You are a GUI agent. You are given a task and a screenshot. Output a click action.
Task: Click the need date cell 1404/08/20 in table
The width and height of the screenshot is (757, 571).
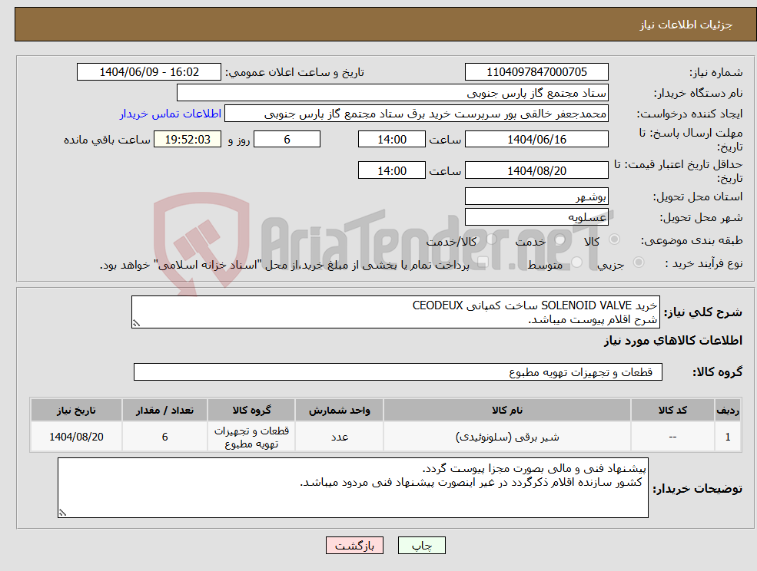pyautogui.click(x=76, y=437)
